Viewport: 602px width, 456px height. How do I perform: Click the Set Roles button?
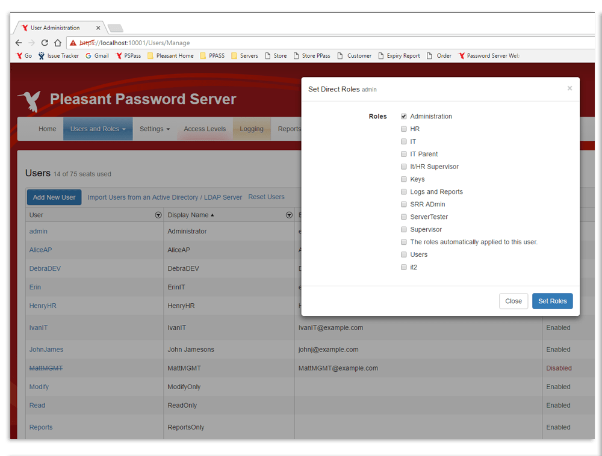coord(552,301)
